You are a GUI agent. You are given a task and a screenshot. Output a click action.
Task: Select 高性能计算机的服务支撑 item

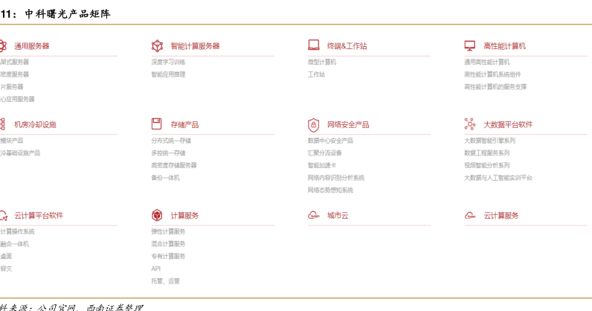click(x=495, y=87)
